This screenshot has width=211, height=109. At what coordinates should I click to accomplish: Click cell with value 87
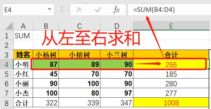point(46,64)
